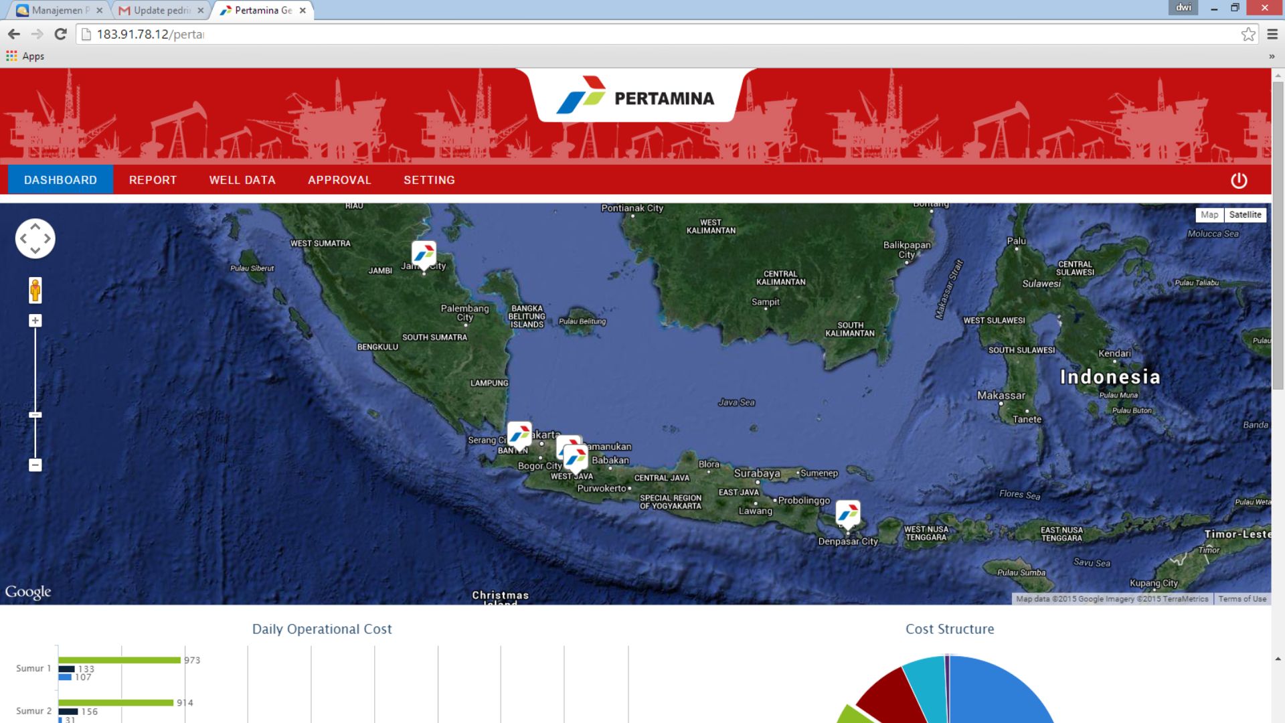Click the Google logo on map
Image resolution: width=1285 pixels, height=723 pixels.
[28, 592]
